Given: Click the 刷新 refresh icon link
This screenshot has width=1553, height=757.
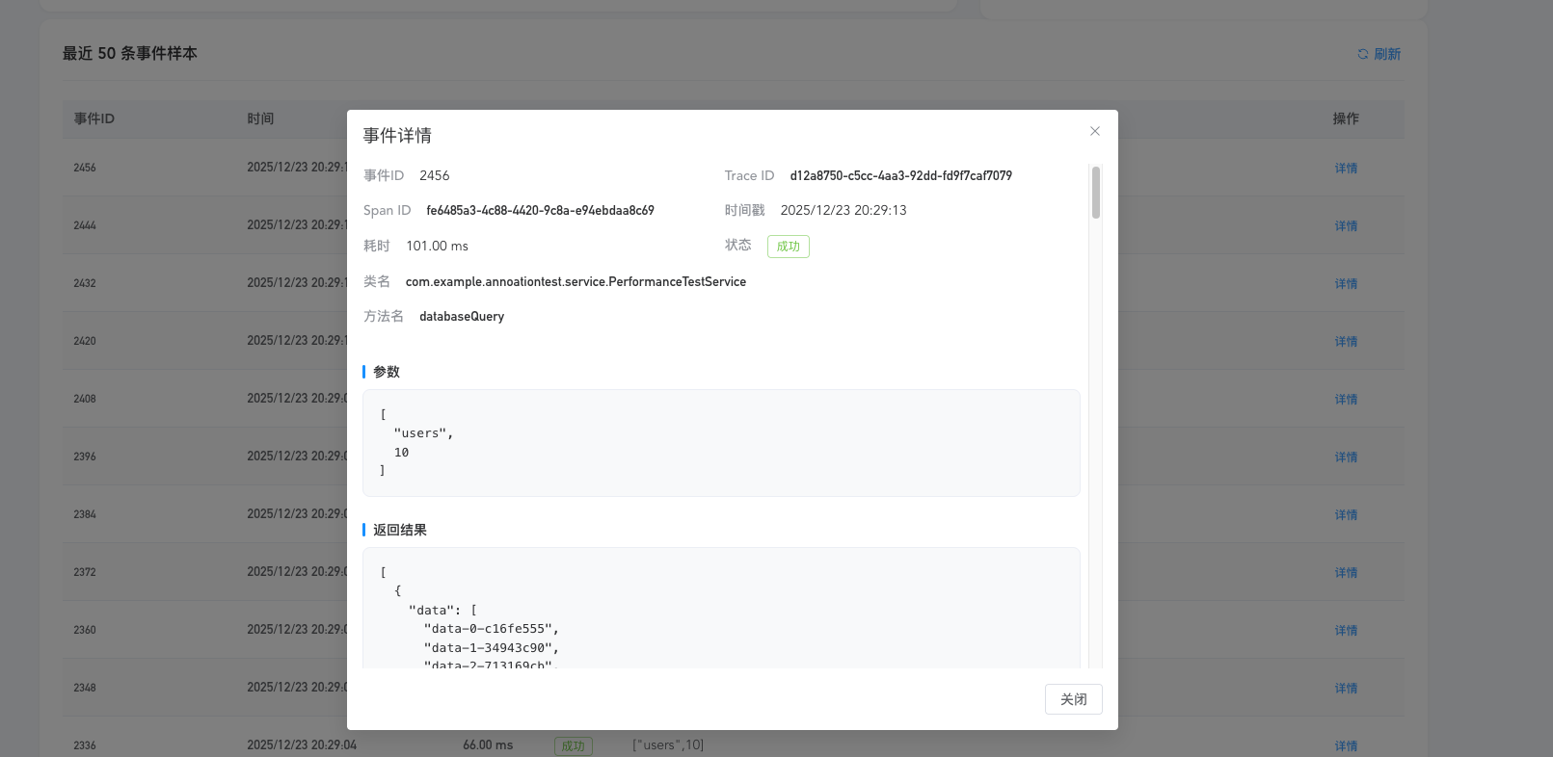Looking at the screenshot, I should pyautogui.click(x=1379, y=54).
